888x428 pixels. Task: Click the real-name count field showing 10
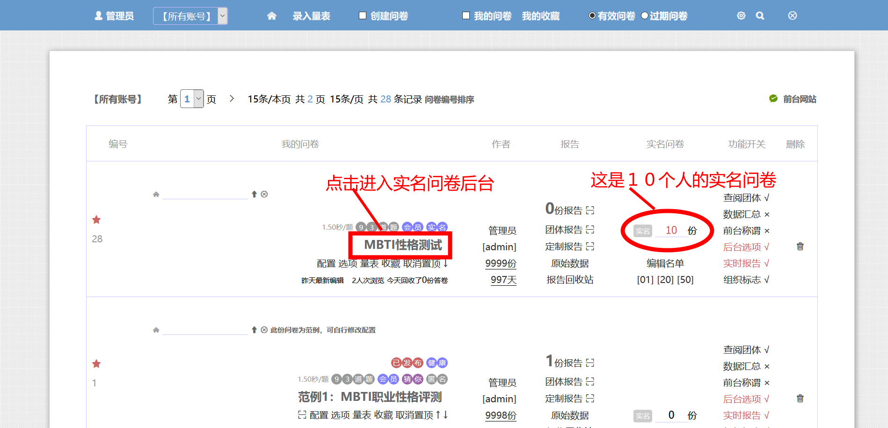pos(671,230)
